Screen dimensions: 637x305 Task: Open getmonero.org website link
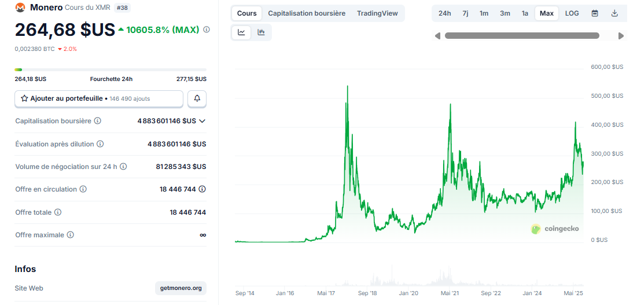pyautogui.click(x=181, y=288)
